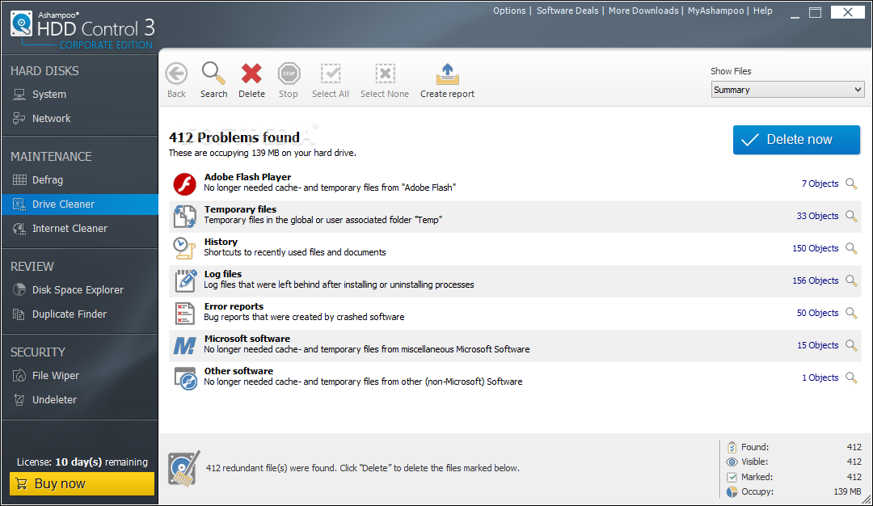Click the "412 Problems found" heading
The width and height of the screenshot is (873, 506).
tap(234, 137)
